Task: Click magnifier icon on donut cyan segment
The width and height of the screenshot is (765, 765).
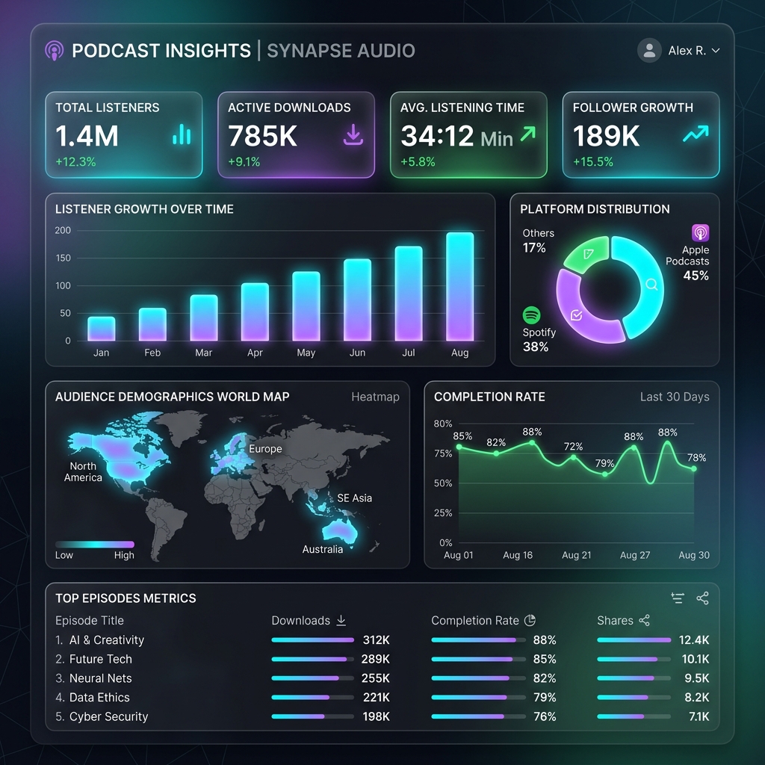Action: [x=651, y=285]
